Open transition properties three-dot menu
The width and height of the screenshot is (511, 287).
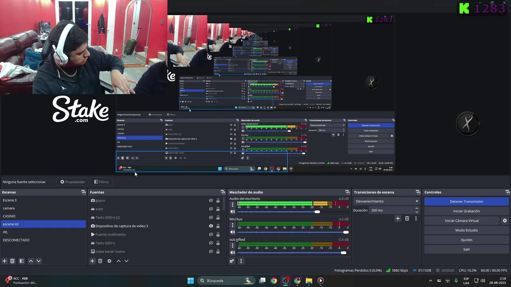(416, 218)
